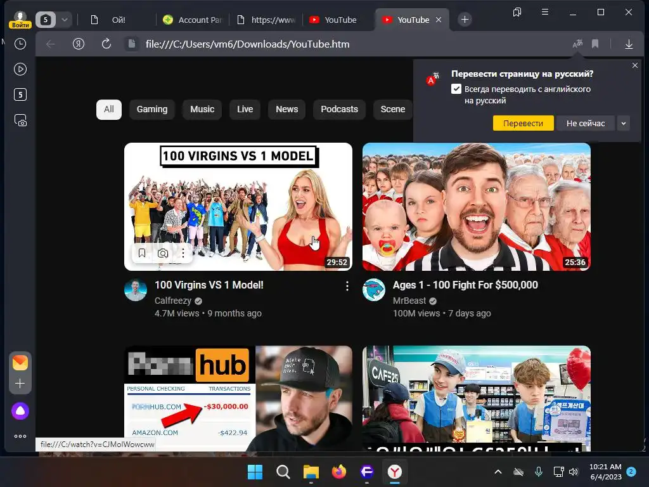Click the MrBeast channel avatar

(374, 290)
